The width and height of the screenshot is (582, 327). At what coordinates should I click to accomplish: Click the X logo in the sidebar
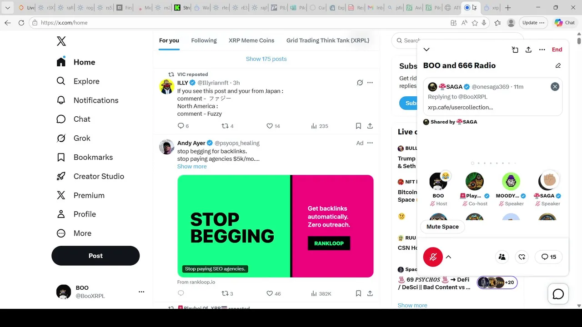61,41
